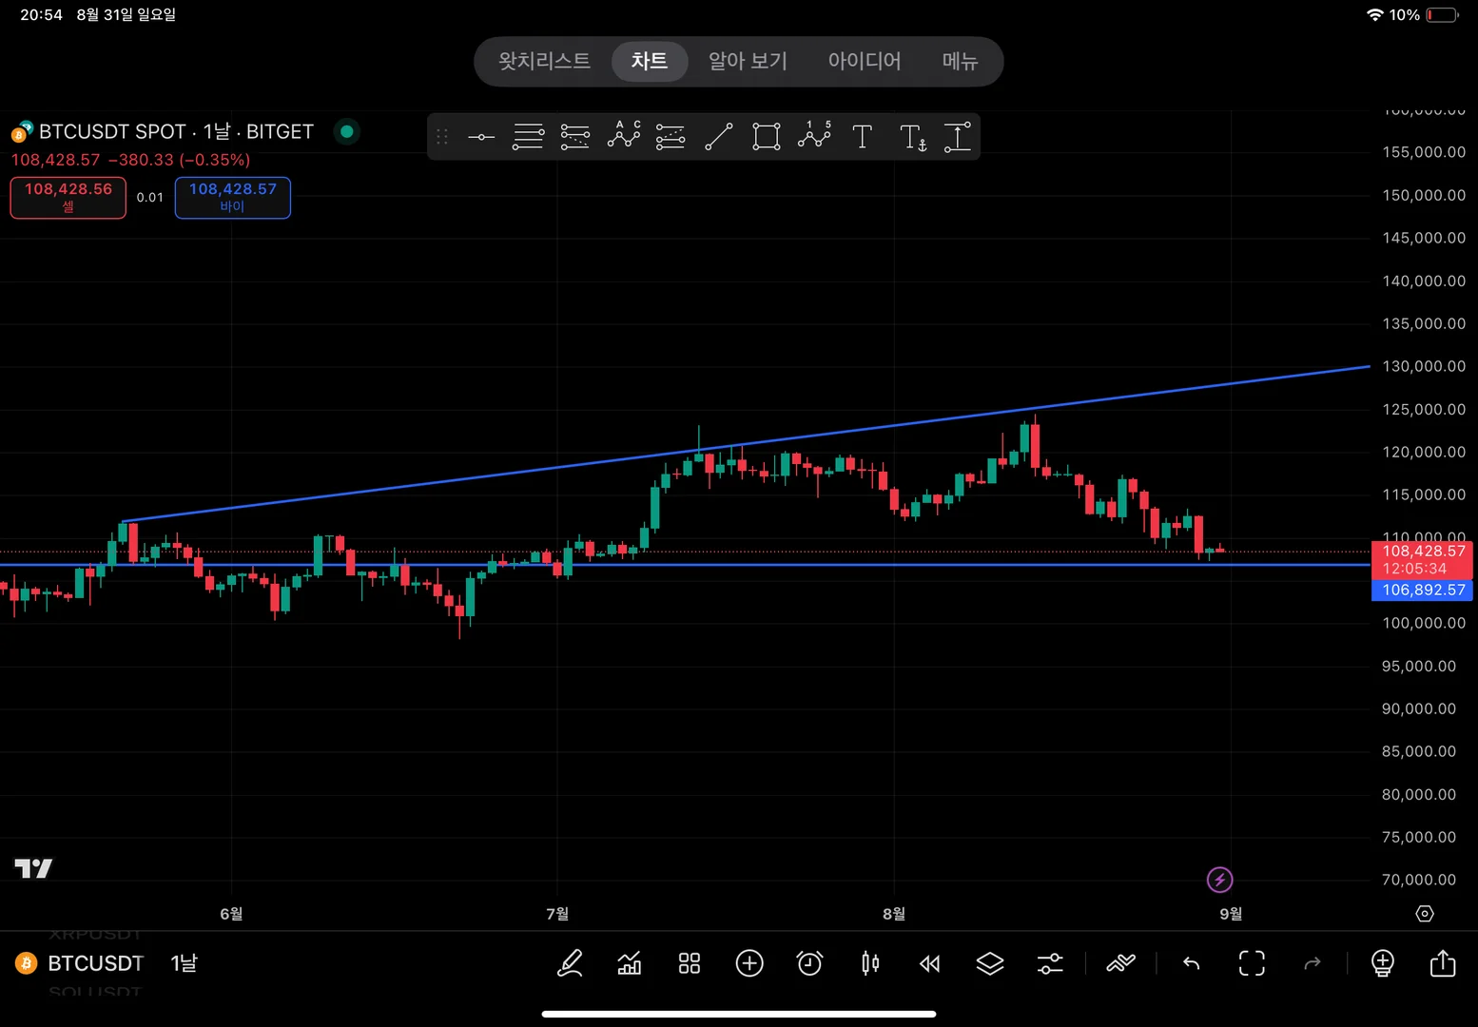Select the rectangle shape tool

[767, 137]
